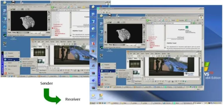Choose Printers and Faxes in Receiver Settings submenu
The width and height of the screenshot is (223, 105).
point(123,75)
